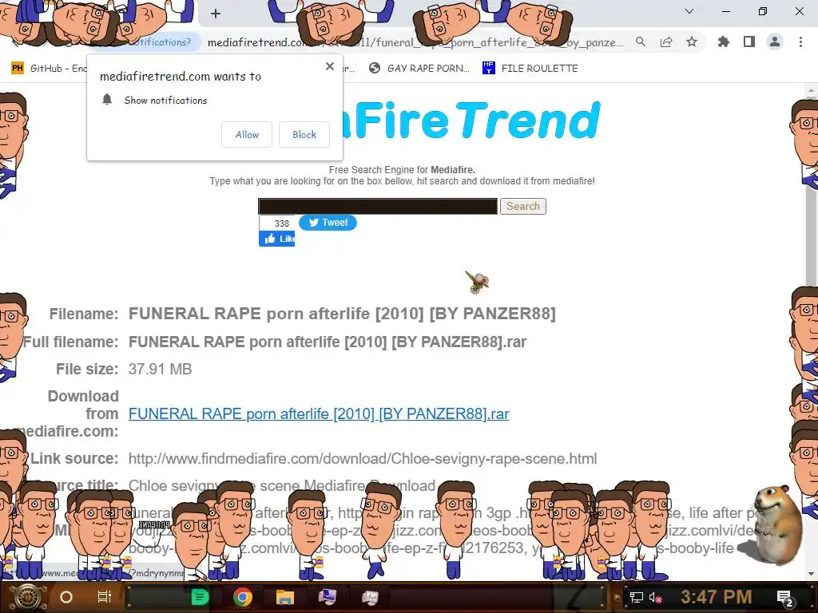This screenshot has width=818, height=613.
Task: Open the Extensions puzzle icon
Action: coord(724,42)
